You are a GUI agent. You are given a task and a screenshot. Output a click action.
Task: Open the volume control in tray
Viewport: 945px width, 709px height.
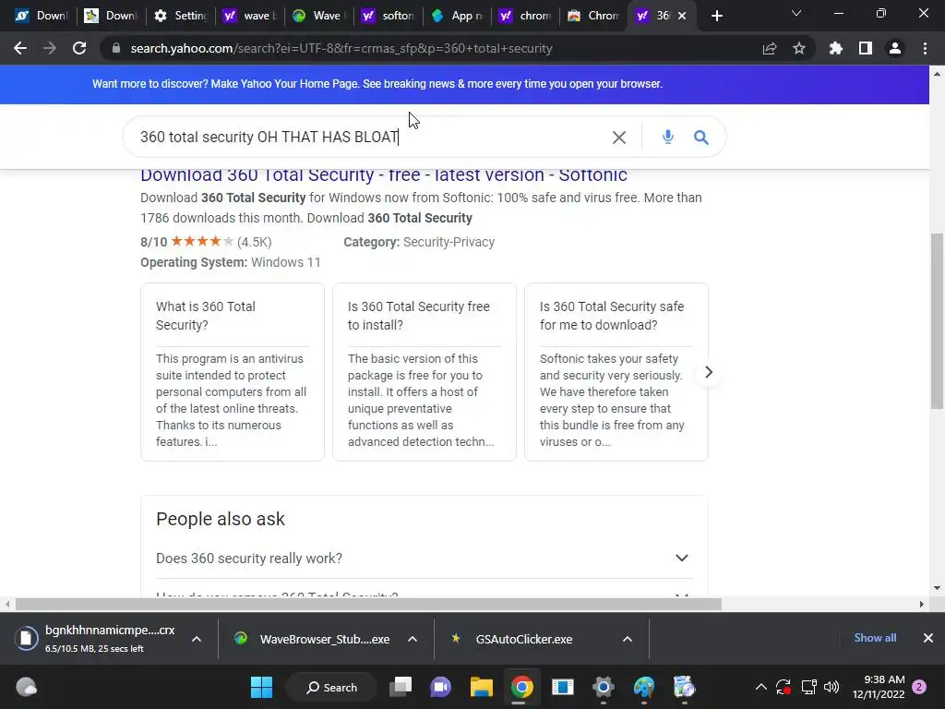click(831, 687)
